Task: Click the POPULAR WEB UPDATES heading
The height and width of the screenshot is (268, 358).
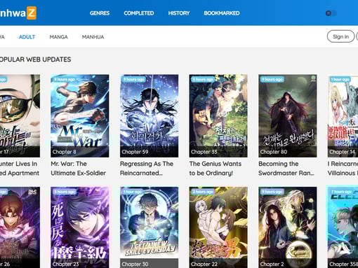Action: (x=35, y=59)
